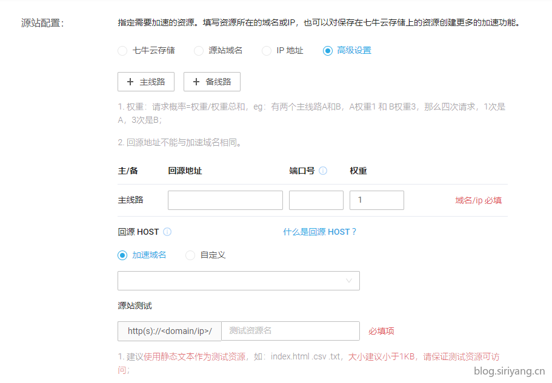The image size is (552, 383).
Task: Click the http(s)://<domain/ip>/ prefix box
Action: pos(170,331)
